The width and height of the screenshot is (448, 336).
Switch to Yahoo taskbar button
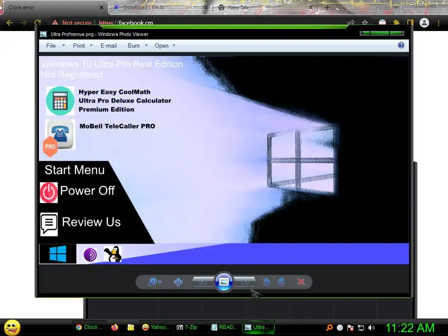156,327
